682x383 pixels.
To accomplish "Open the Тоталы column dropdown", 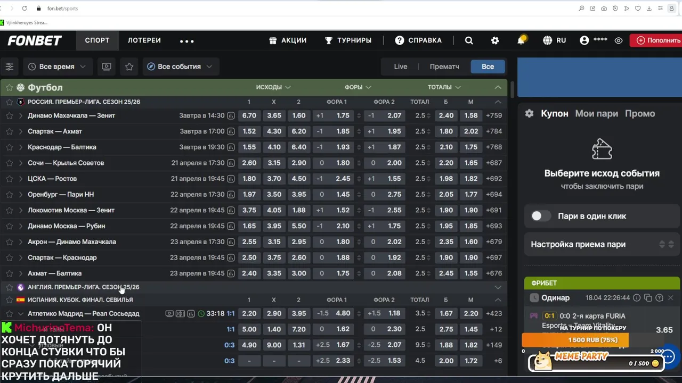I will [444, 87].
